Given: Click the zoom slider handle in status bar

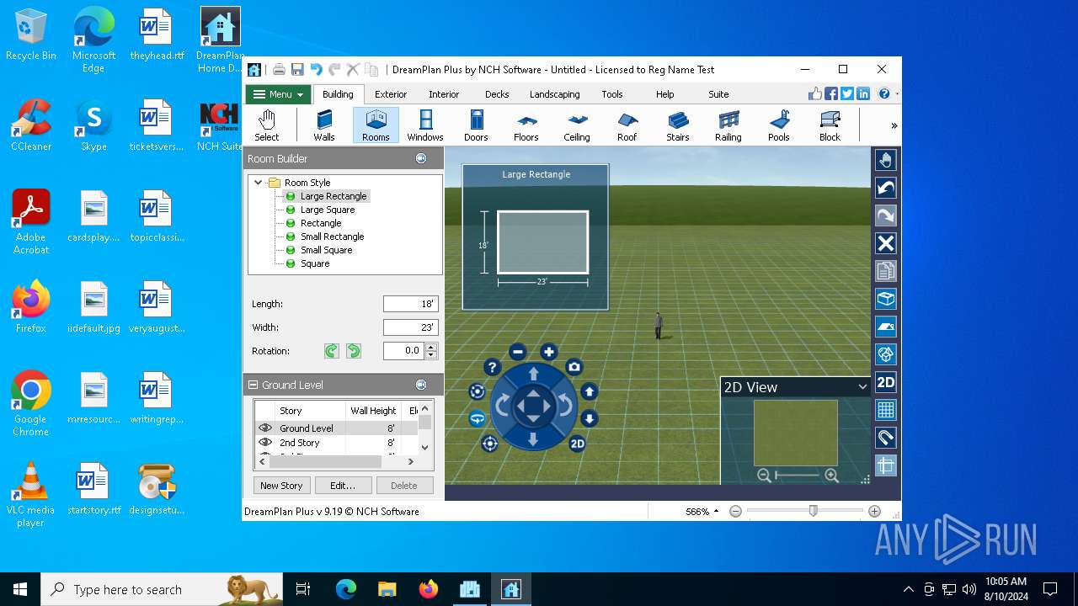Looking at the screenshot, I should pyautogui.click(x=813, y=511).
